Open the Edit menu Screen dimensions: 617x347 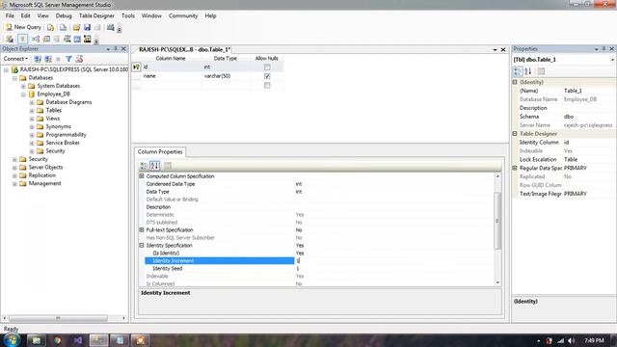[x=26, y=15]
